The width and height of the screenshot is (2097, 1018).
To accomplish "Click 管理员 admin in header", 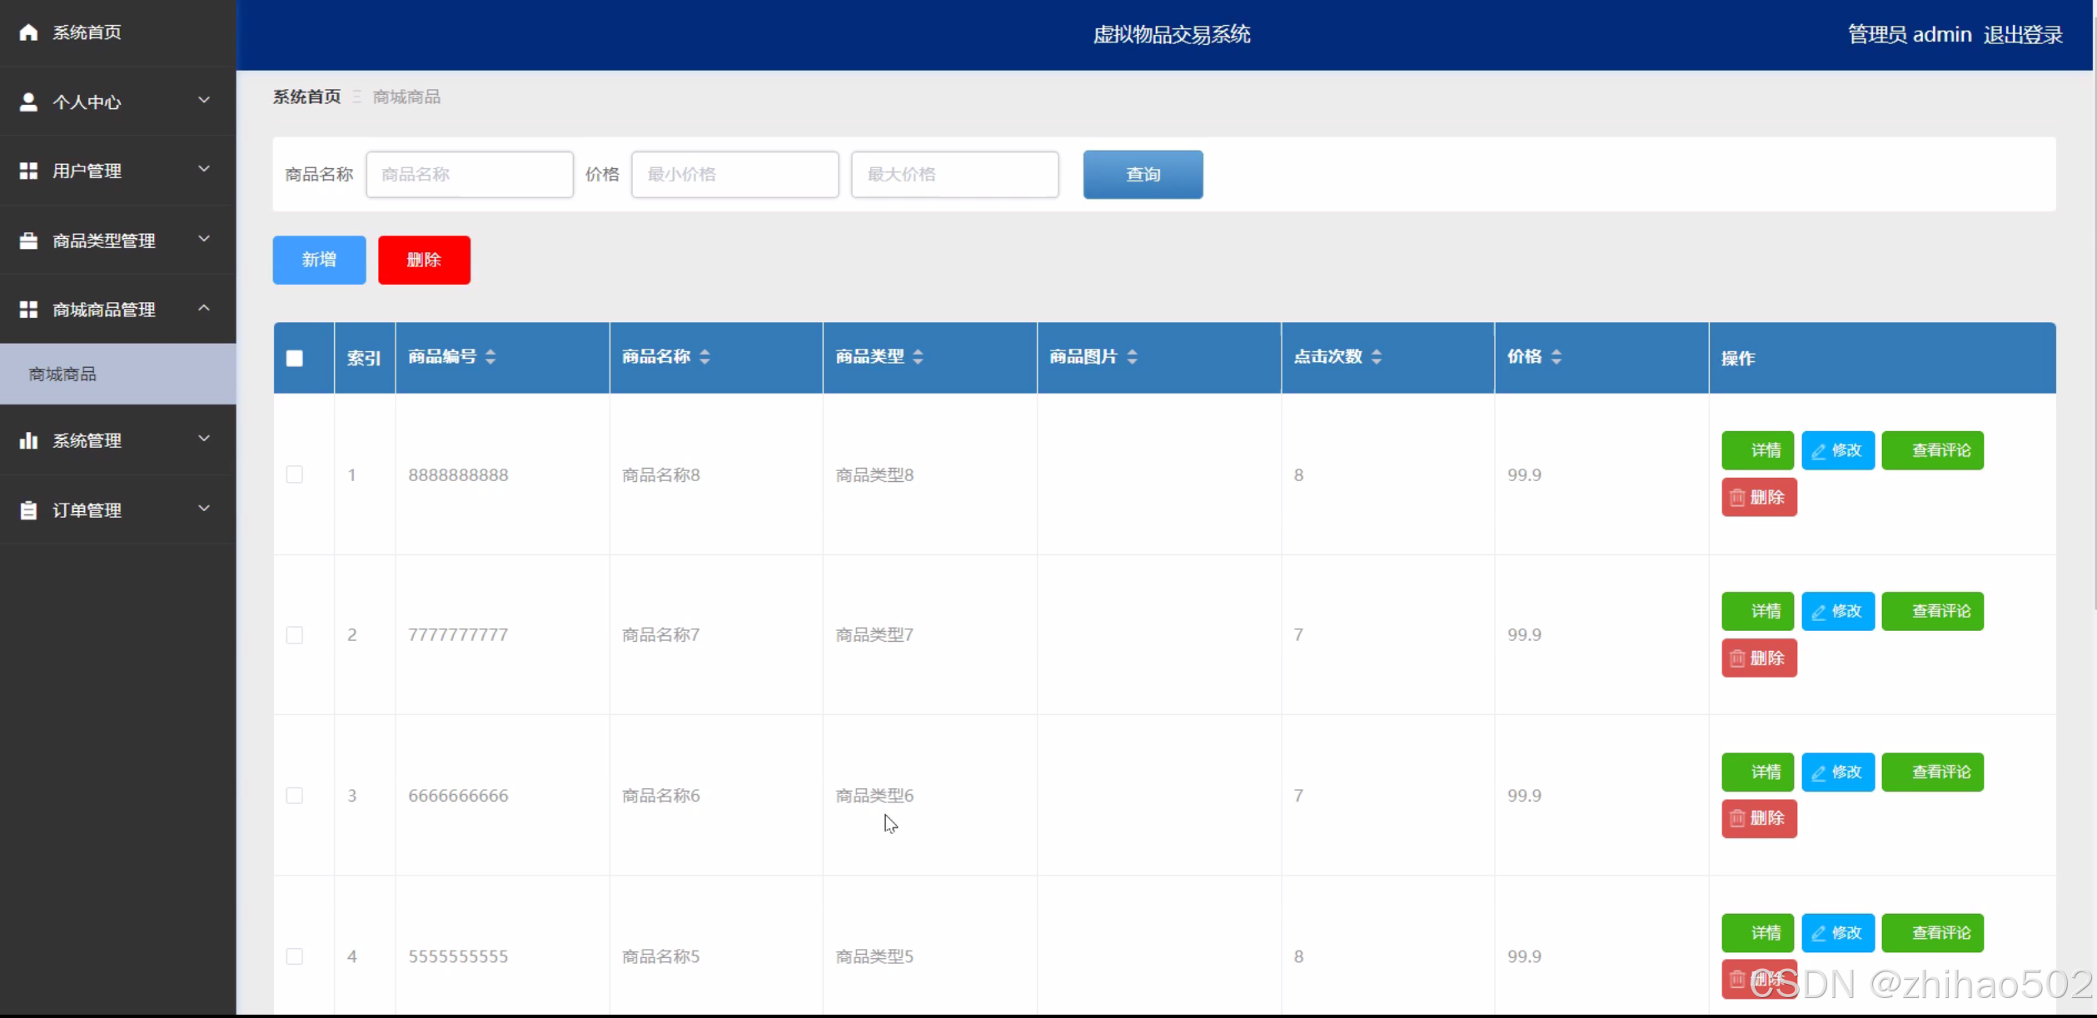I will (1910, 35).
